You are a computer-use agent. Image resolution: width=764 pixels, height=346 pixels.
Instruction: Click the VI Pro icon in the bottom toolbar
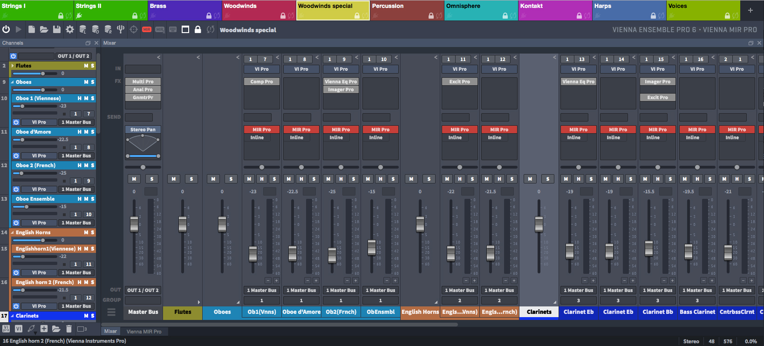pyautogui.click(x=6, y=329)
